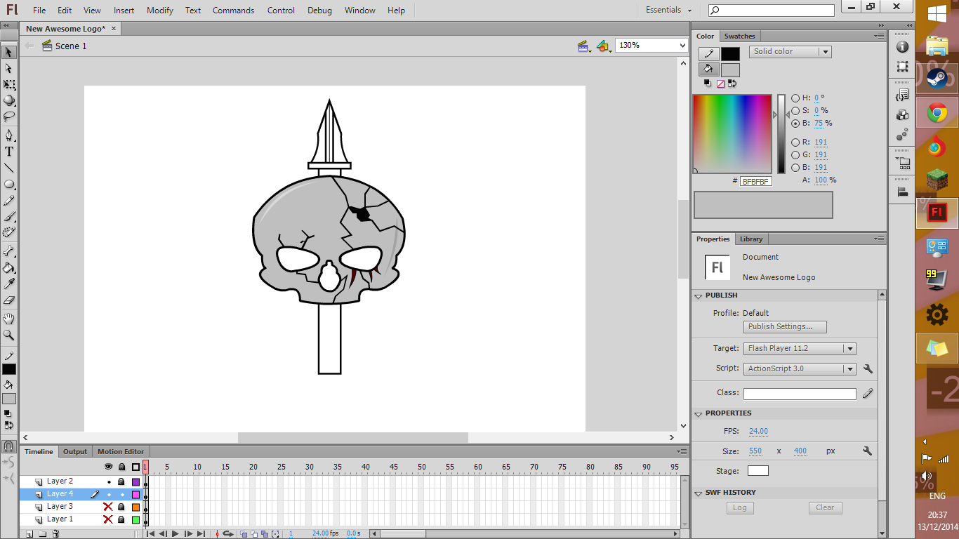Click the Publish Settings... button
Viewport: 959px width, 539px height.
785,327
